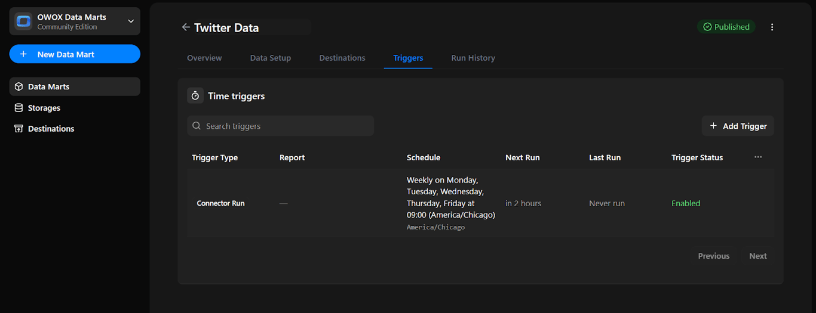Open Data Marts in the sidebar

[75, 86]
